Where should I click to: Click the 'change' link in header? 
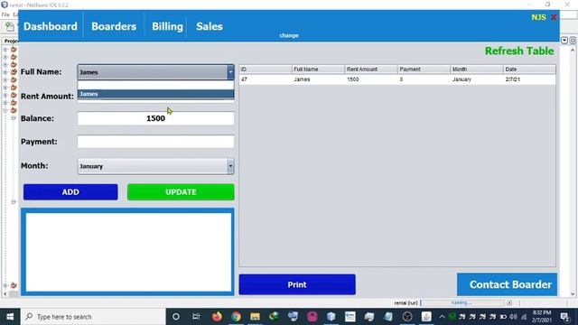click(289, 35)
